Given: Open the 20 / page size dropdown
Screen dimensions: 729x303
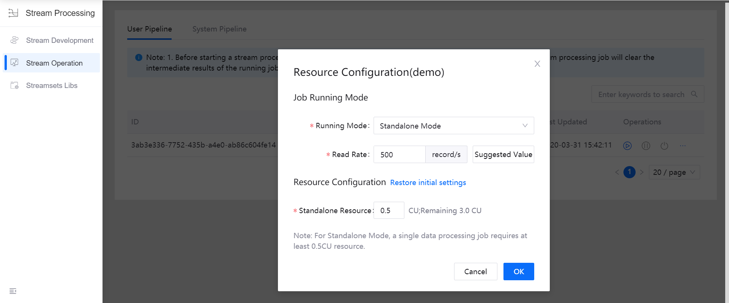Looking at the screenshot, I should click(674, 172).
